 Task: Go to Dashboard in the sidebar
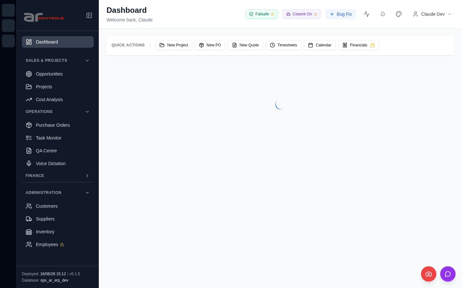click(58, 42)
